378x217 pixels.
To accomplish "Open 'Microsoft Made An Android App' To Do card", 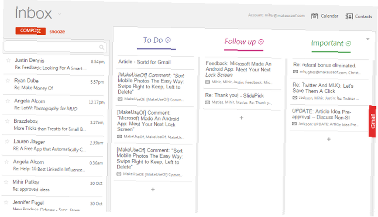I will point(154,125).
